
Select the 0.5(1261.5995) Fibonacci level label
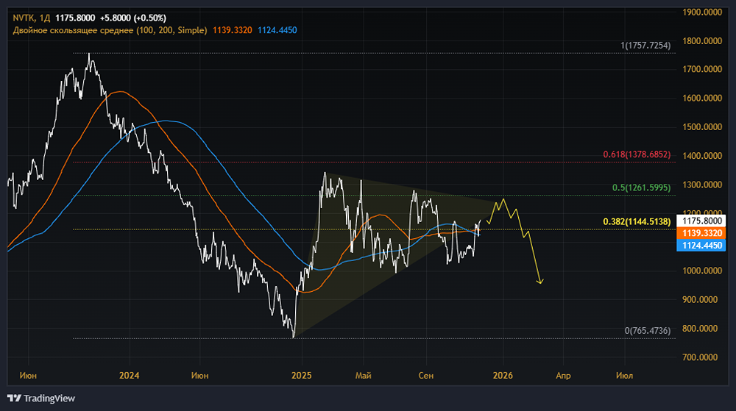641,188
